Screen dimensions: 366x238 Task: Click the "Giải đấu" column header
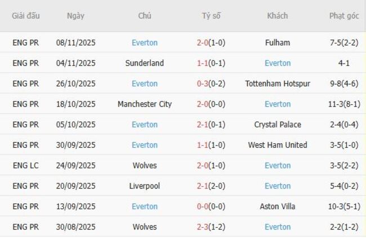tap(26, 16)
